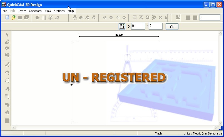Image resolution: width=224 pixels, height=137 pixels.
Task: Click the pan up arrow icon
Action: pos(105,17)
